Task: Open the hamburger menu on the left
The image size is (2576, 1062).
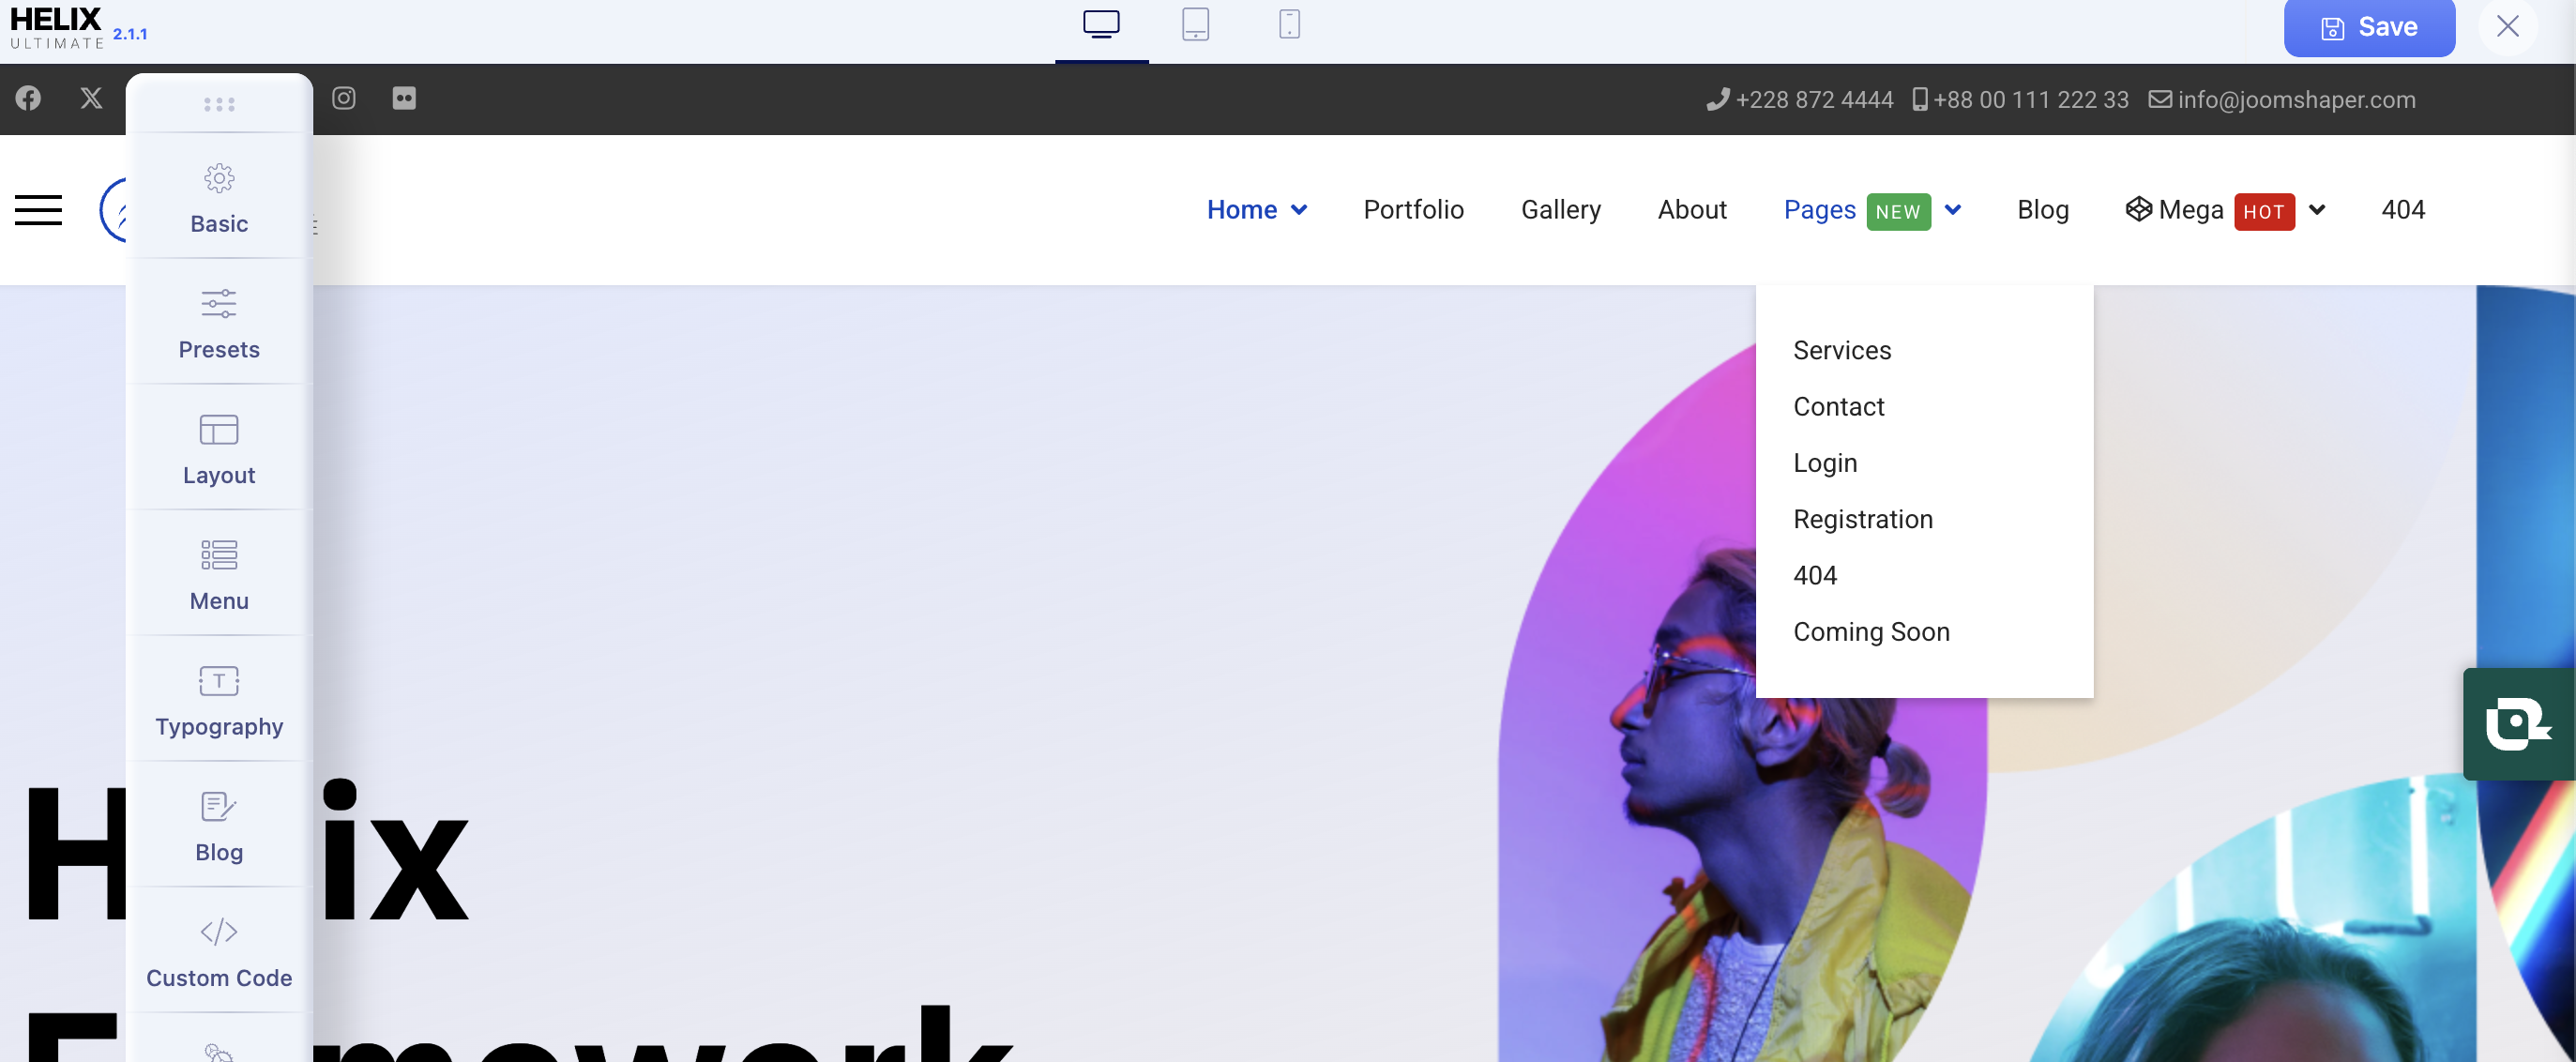Action: pos(38,210)
